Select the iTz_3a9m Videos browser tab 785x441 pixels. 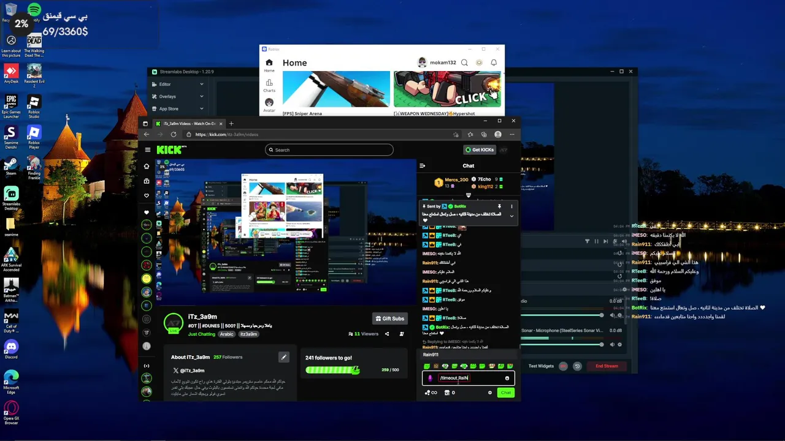(190, 123)
